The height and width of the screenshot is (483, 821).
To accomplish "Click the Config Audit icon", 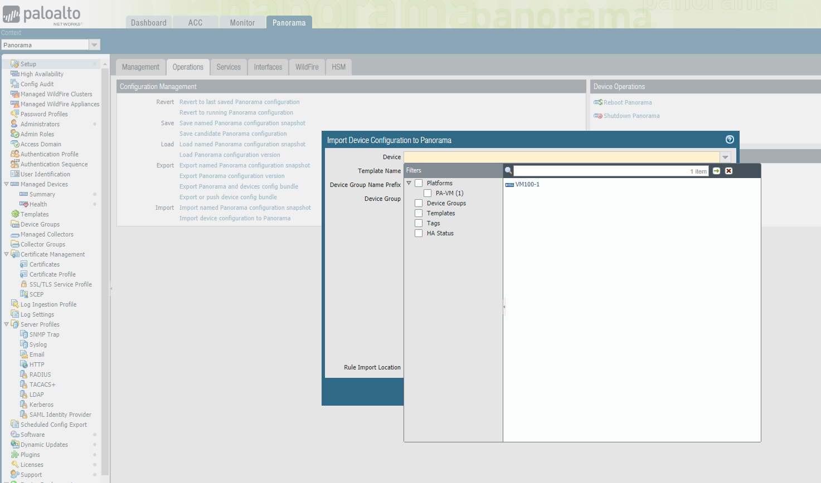I will (x=15, y=84).
